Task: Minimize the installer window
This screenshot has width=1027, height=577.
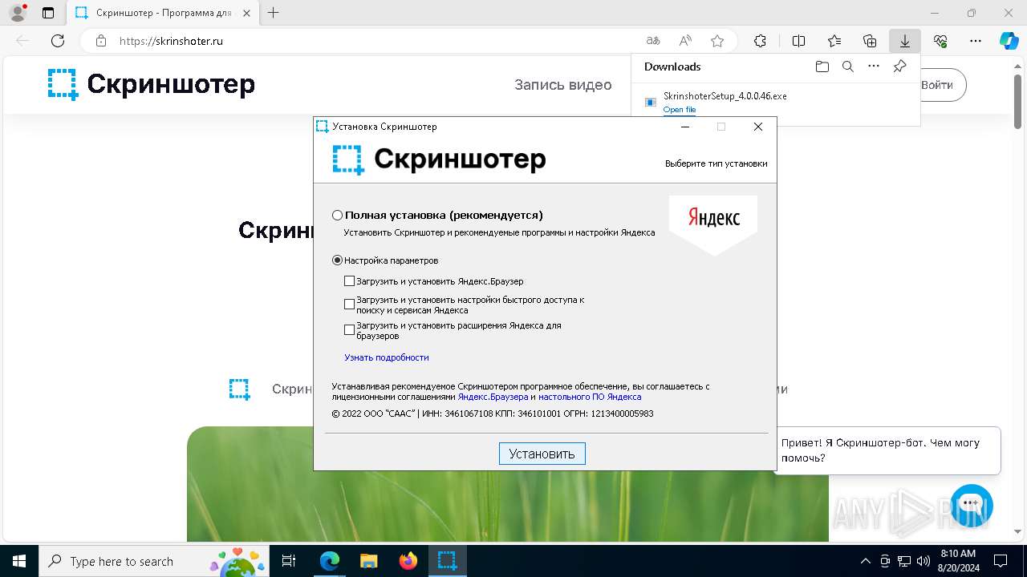Action: coord(685,127)
